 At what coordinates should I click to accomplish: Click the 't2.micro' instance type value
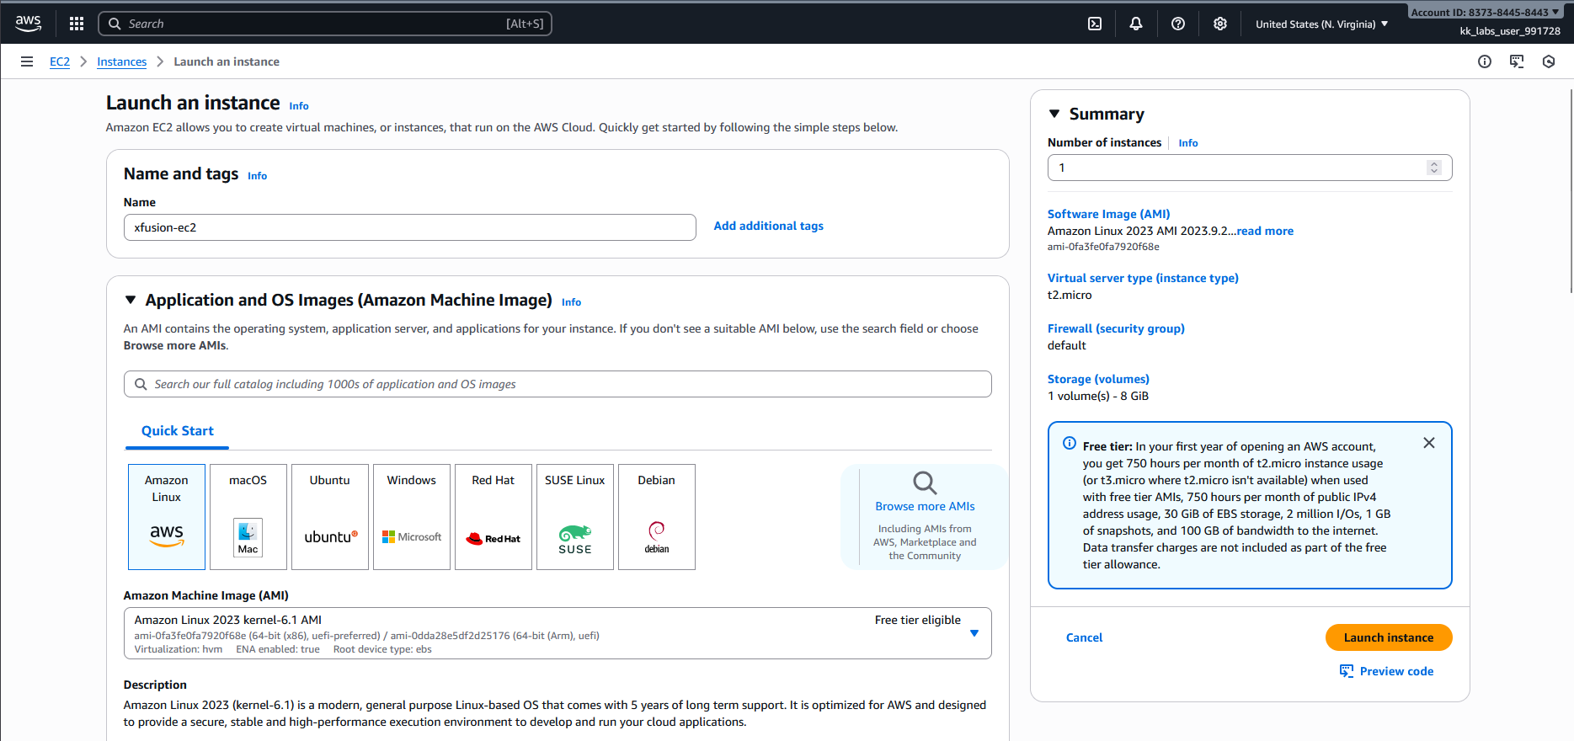click(x=1070, y=295)
